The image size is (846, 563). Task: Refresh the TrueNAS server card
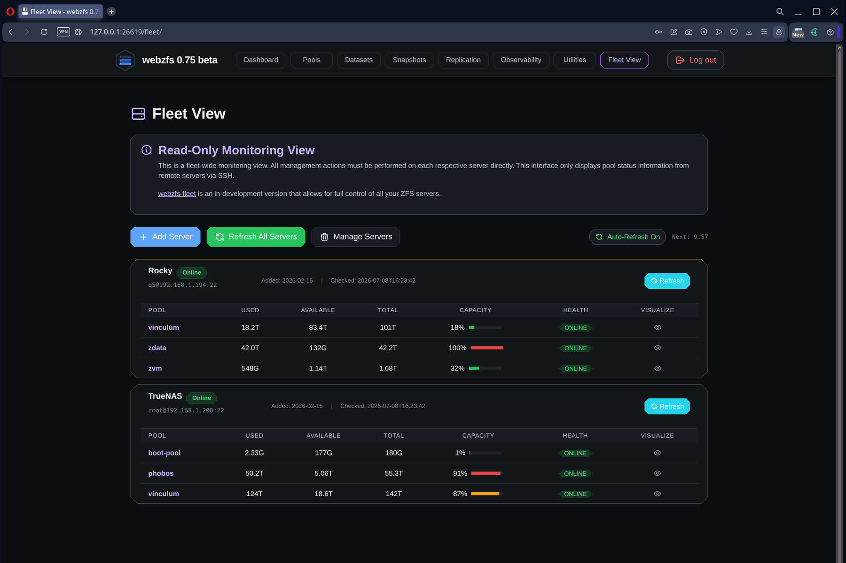667,406
